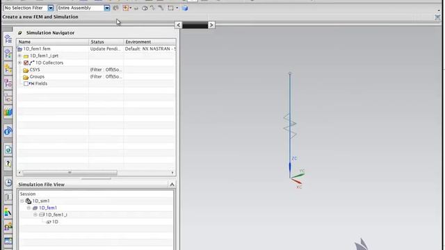Click the orange arrow selection icon
The height and width of the screenshot is (250, 445).
tap(125, 8)
